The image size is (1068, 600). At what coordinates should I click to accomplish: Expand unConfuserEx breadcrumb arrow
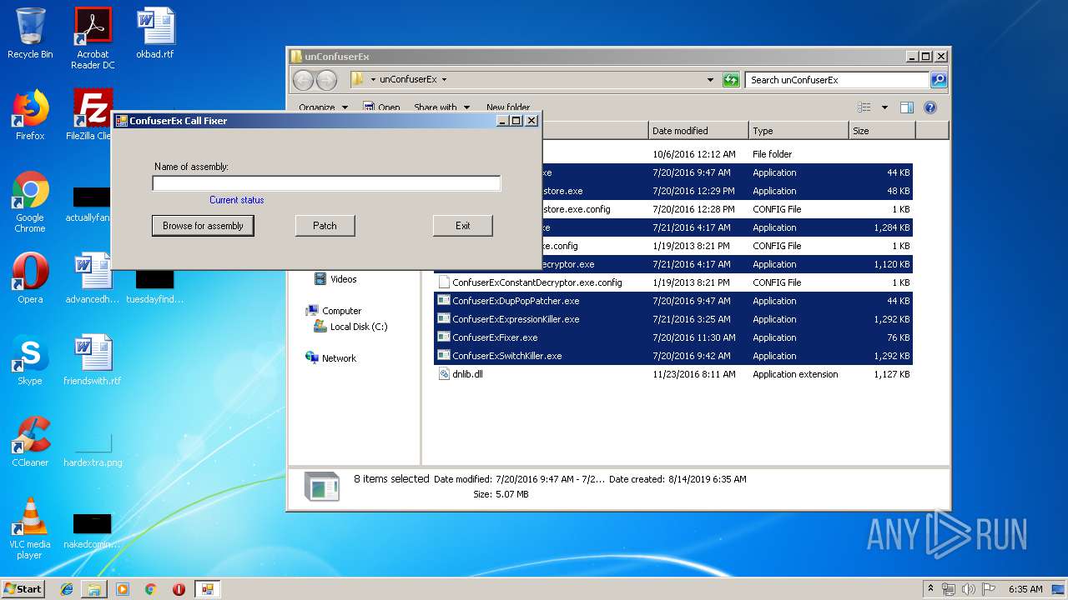(444, 80)
